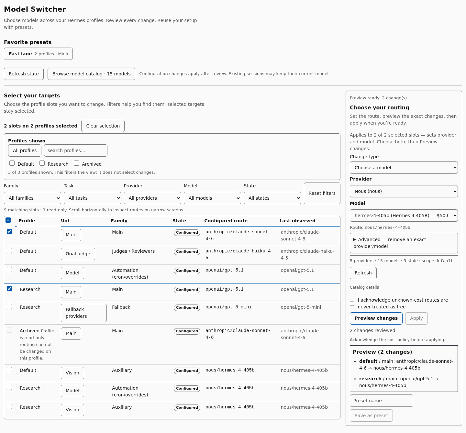Click the Save as preset button
The image size is (466, 433).
pyautogui.click(x=371, y=416)
